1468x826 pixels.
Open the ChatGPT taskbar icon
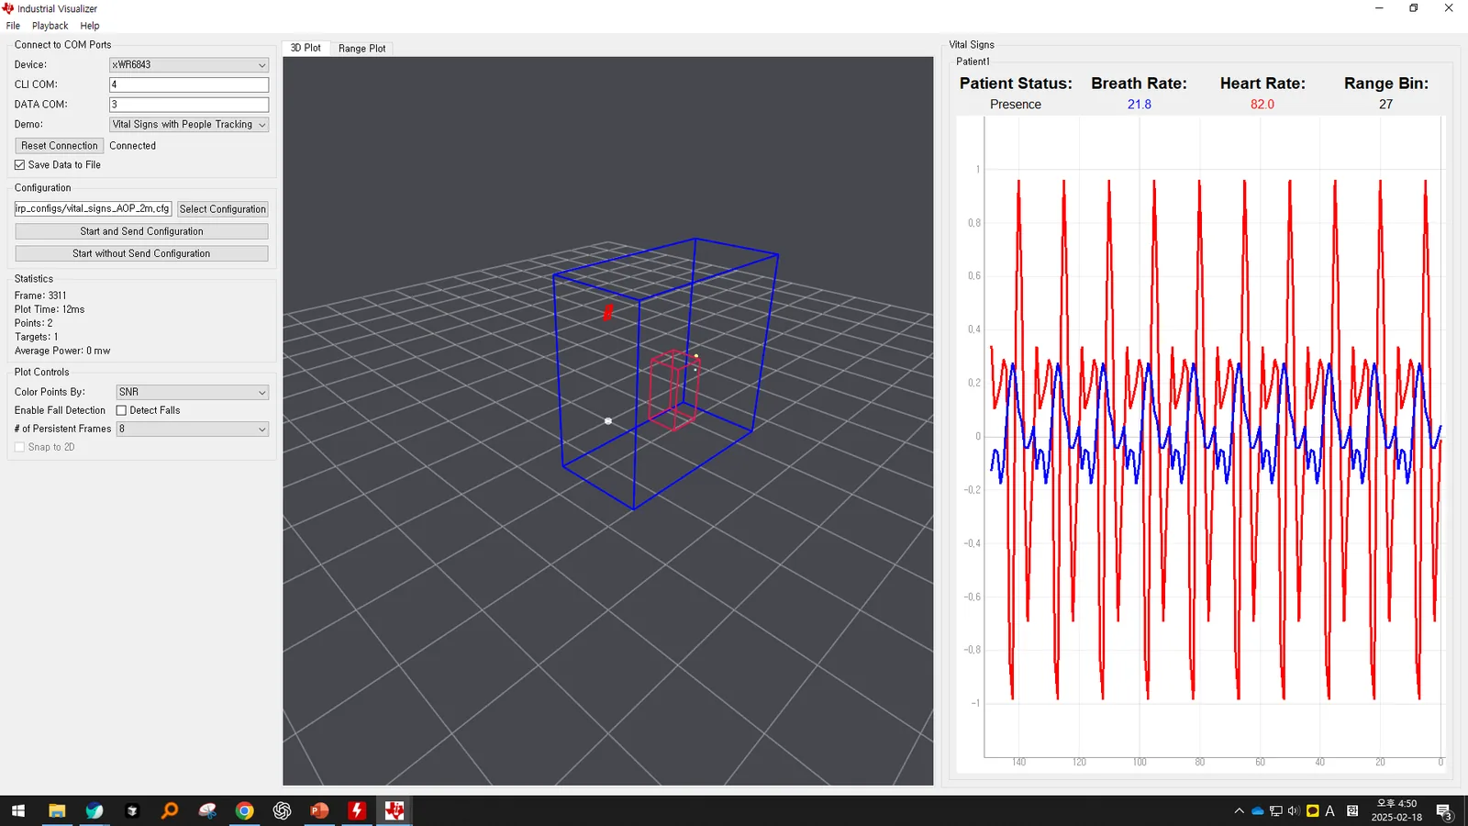[282, 810]
